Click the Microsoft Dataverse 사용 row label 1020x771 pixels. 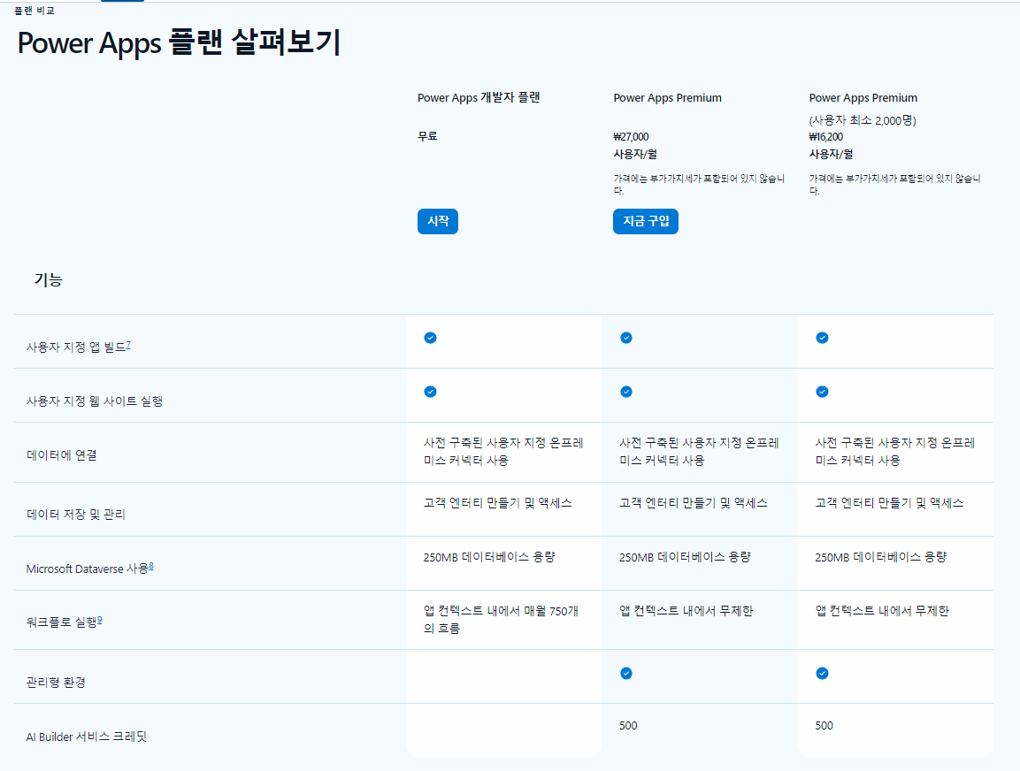tap(88, 569)
